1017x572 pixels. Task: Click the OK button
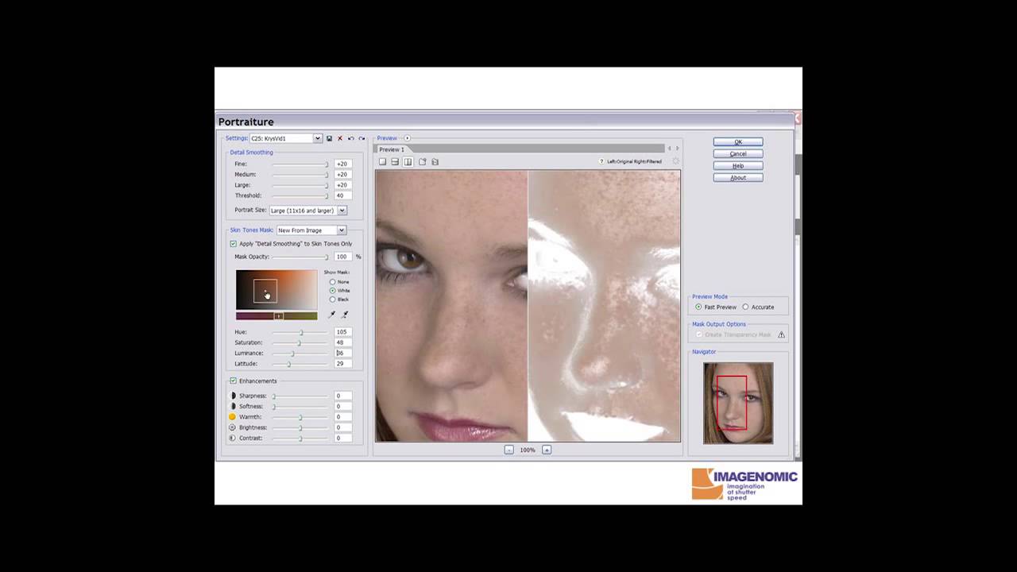[x=738, y=141]
